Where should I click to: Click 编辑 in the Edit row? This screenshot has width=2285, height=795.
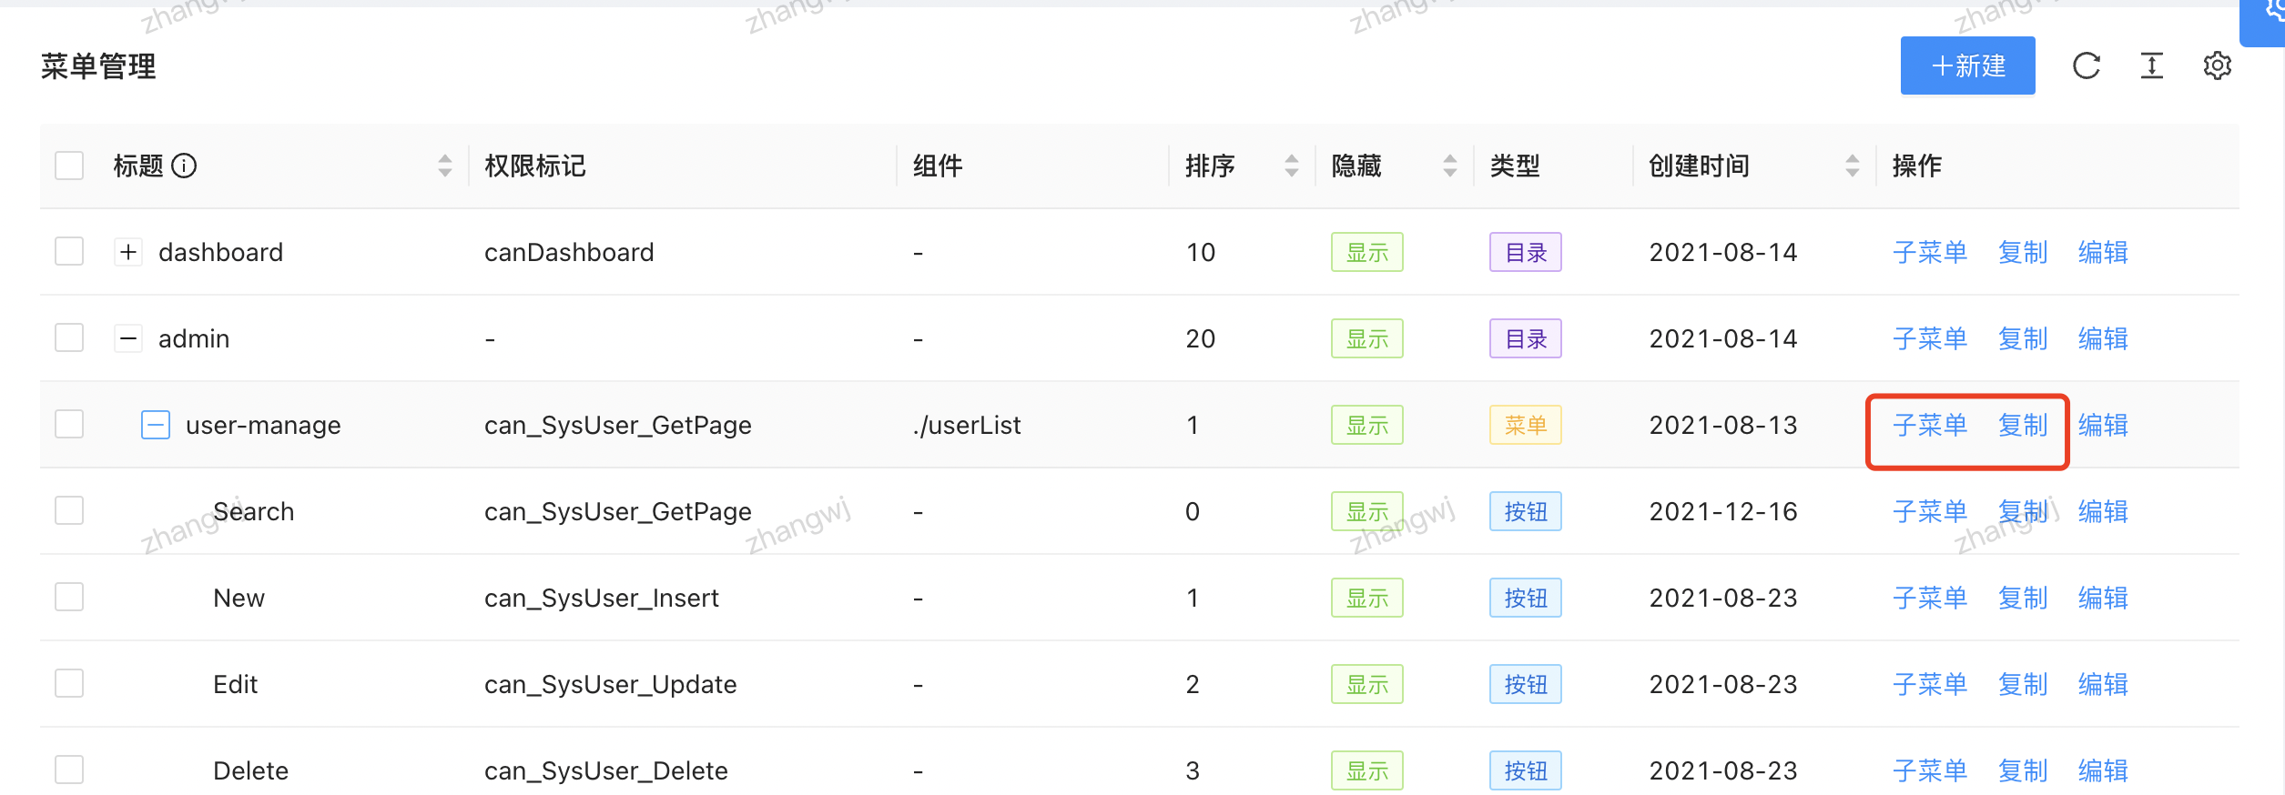pos(2103,684)
